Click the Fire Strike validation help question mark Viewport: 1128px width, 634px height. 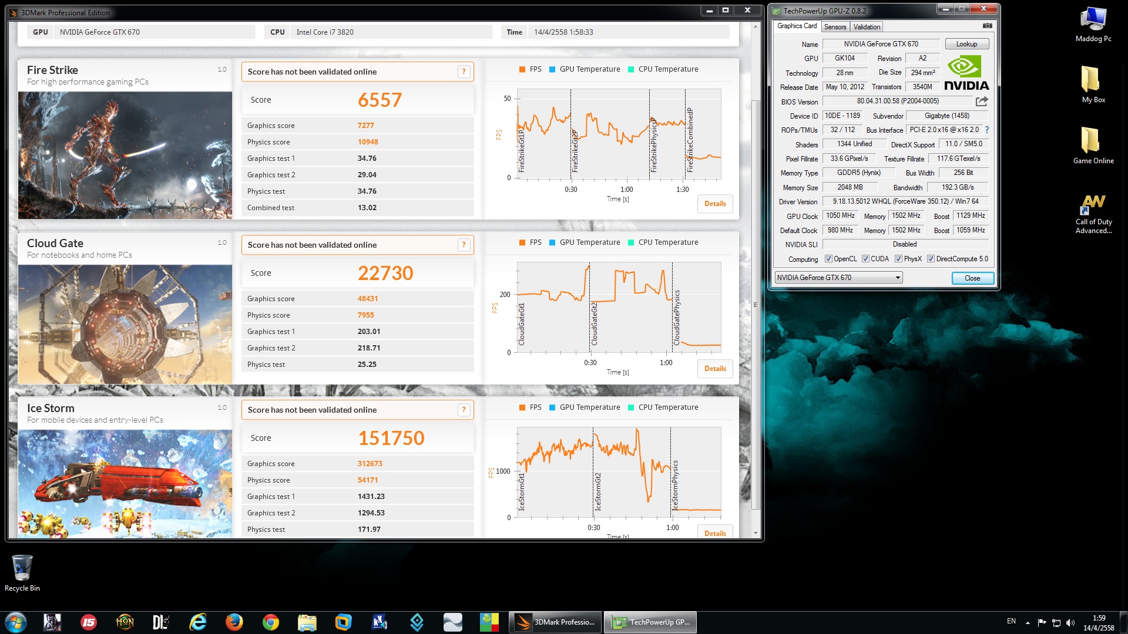[x=464, y=72]
